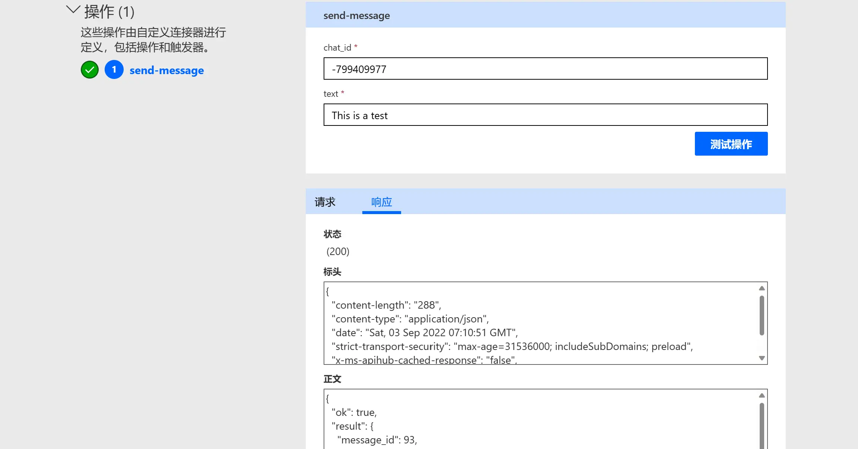The width and height of the screenshot is (858, 449).
Task: Click the (200) status value
Action: click(338, 252)
